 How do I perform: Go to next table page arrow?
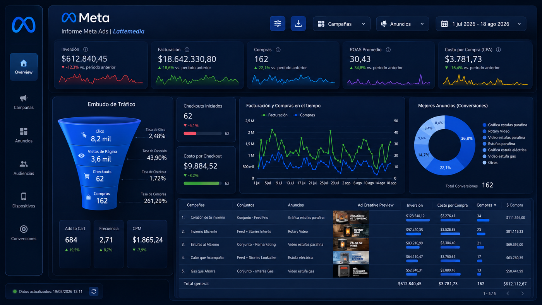[x=522, y=293]
